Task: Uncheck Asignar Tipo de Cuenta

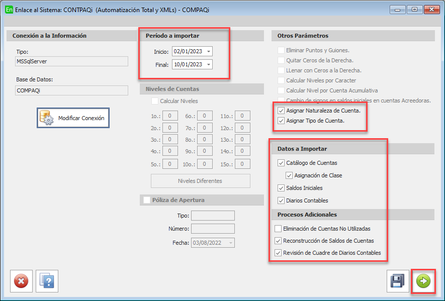Action: (x=281, y=121)
